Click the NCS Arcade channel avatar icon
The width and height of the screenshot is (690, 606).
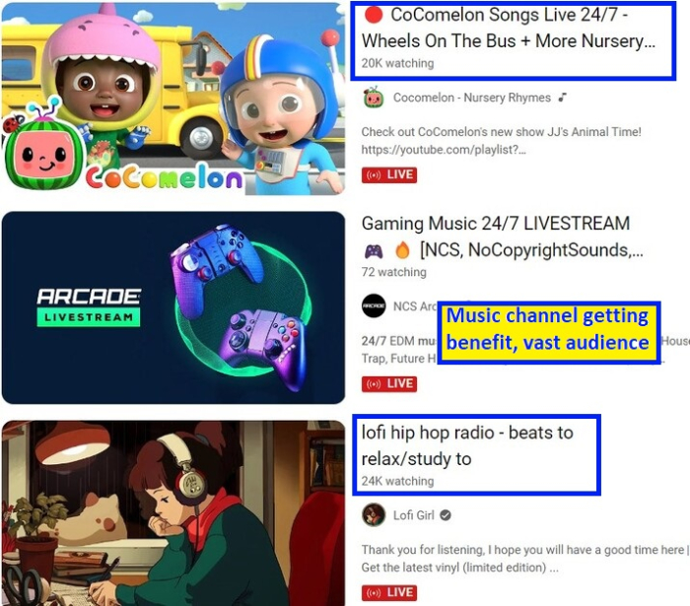[x=374, y=306]
